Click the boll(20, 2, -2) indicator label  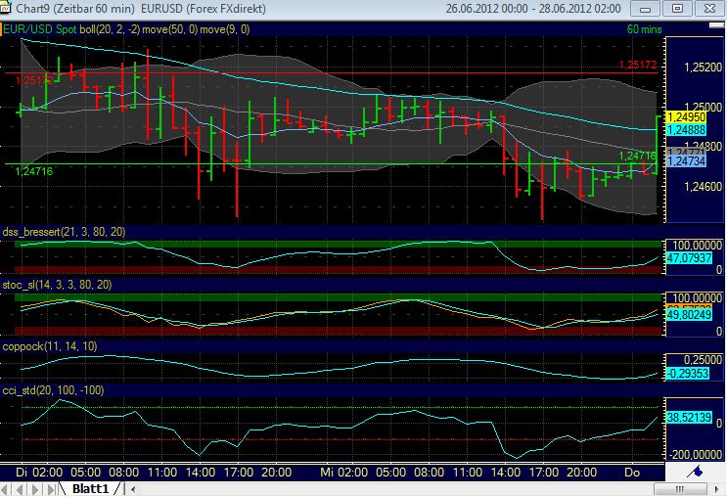(x=110, y=29)
